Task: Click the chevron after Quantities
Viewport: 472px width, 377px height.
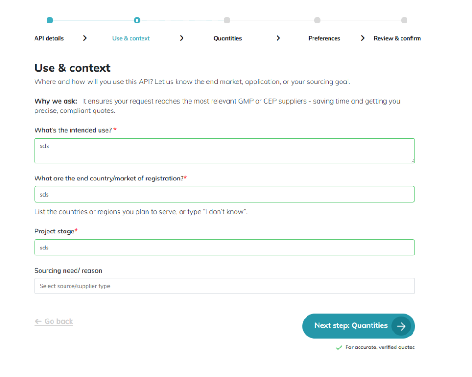Action: pyautogui.click(x=278, y=38)
